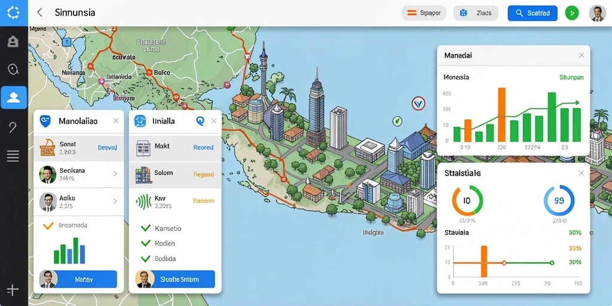This screenshot has width=612, height=306.
Task: Click the blue donut gauge showing 99
Action: point(559,201)
